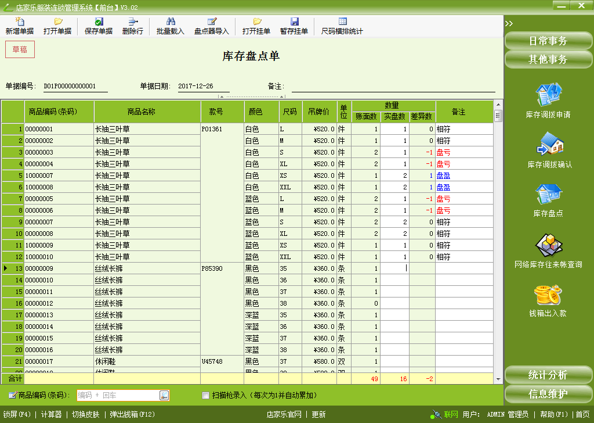Save the document via 保存单据

(x=99, y=26)
